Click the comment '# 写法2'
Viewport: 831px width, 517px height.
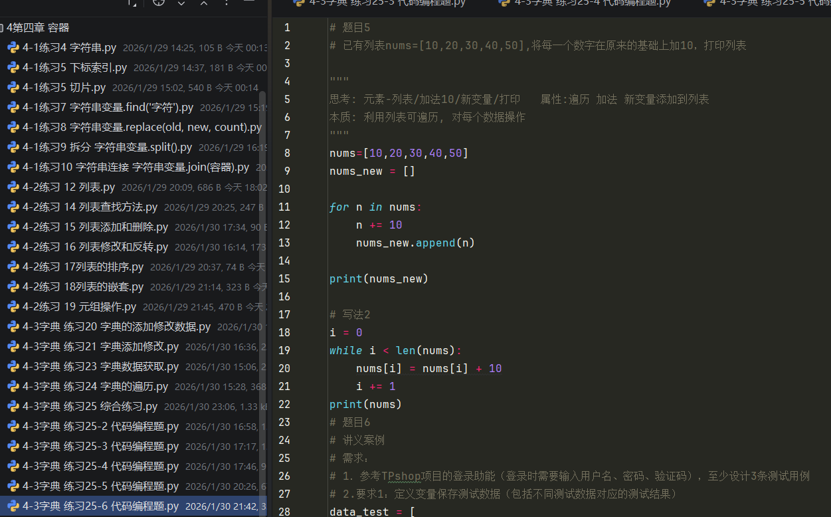click(x=349, y=315)
